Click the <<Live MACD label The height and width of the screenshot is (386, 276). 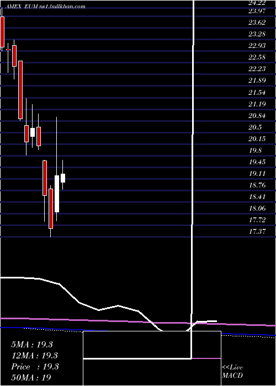(232, 372)
